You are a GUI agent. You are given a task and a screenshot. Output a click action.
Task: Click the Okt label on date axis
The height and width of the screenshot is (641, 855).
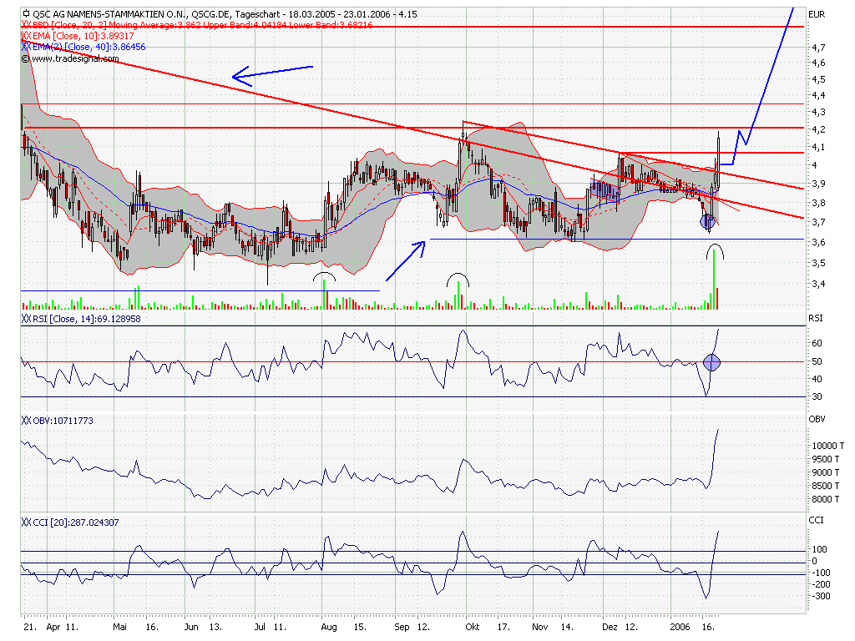click(473, 628)
